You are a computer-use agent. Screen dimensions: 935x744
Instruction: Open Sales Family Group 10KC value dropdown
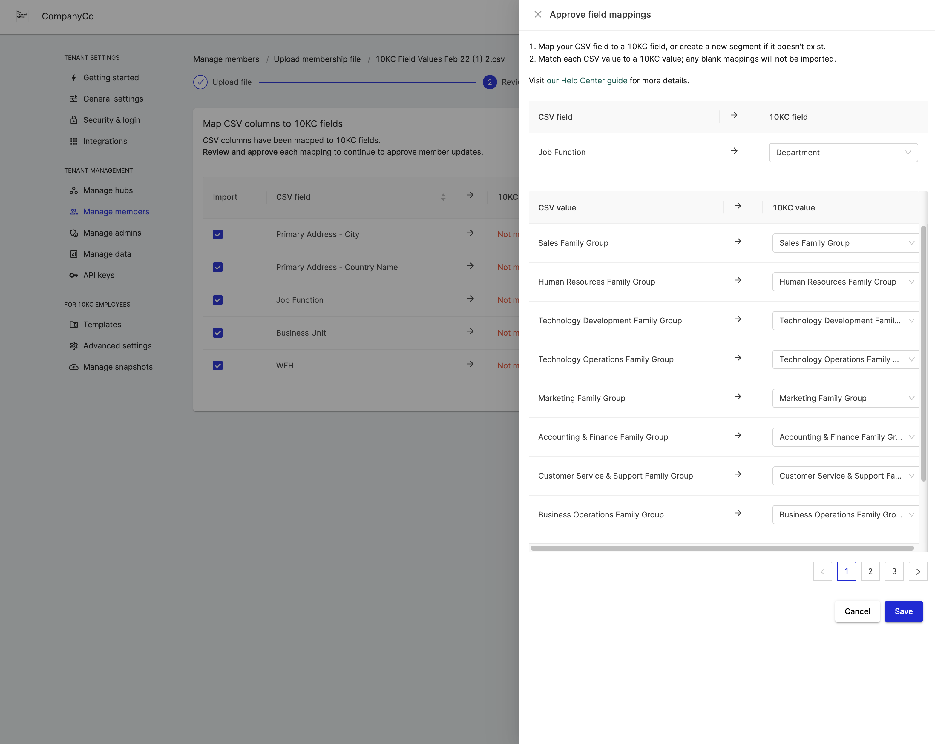[x=845, y=243]
